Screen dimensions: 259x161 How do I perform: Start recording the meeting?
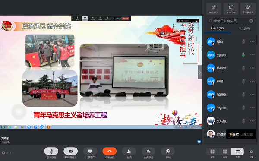[167, 151]
